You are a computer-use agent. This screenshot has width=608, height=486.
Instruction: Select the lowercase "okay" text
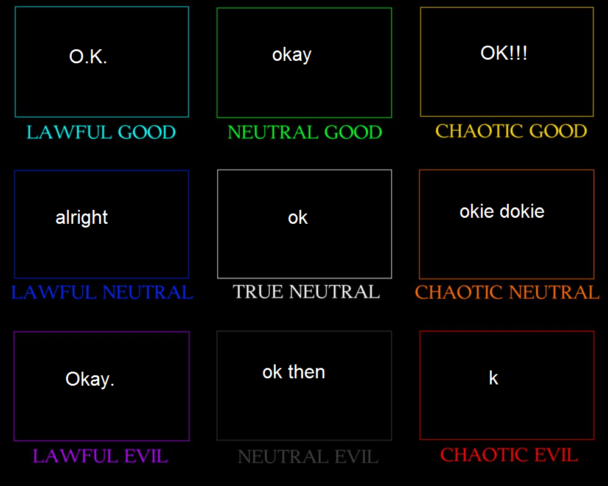(x=292, y=55)
